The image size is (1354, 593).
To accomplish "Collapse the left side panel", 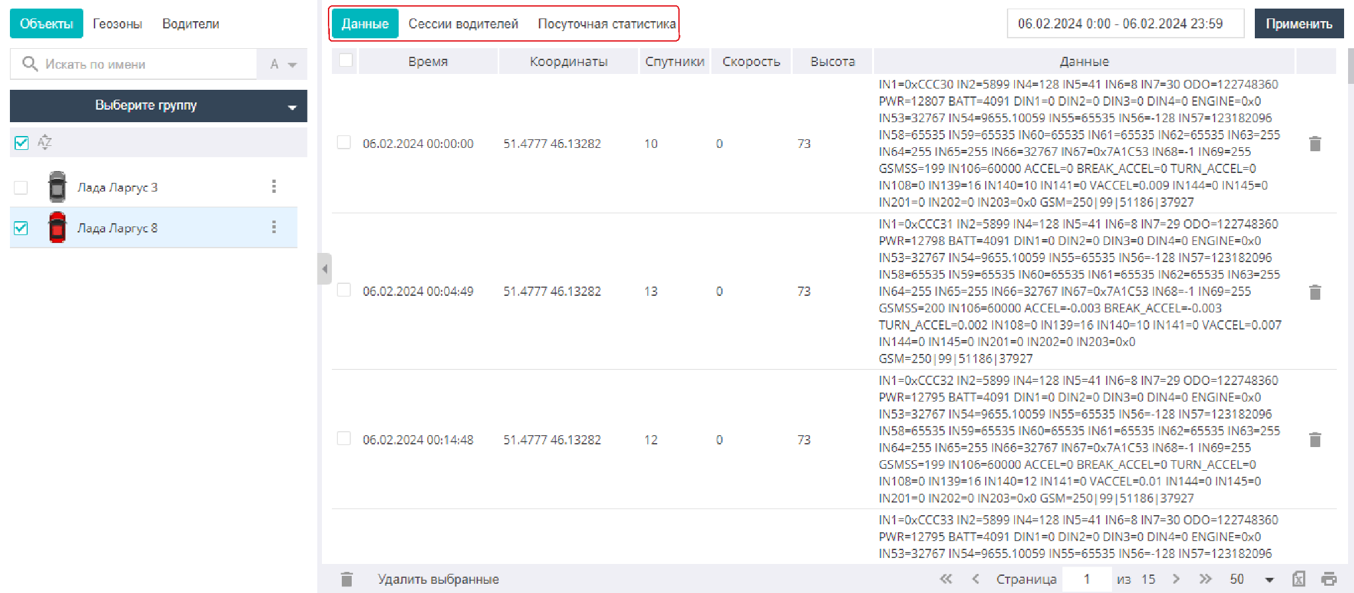I will [x=324, y=269].
